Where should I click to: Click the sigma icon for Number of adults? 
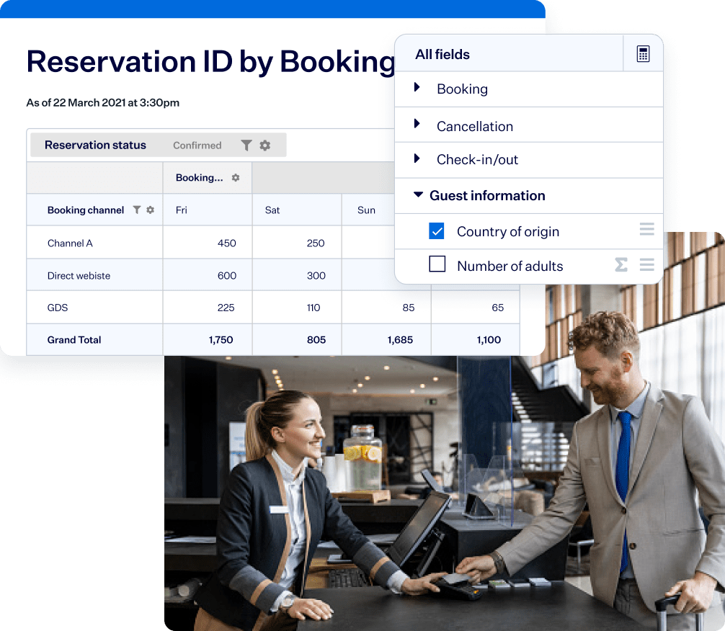click(621, 265)
